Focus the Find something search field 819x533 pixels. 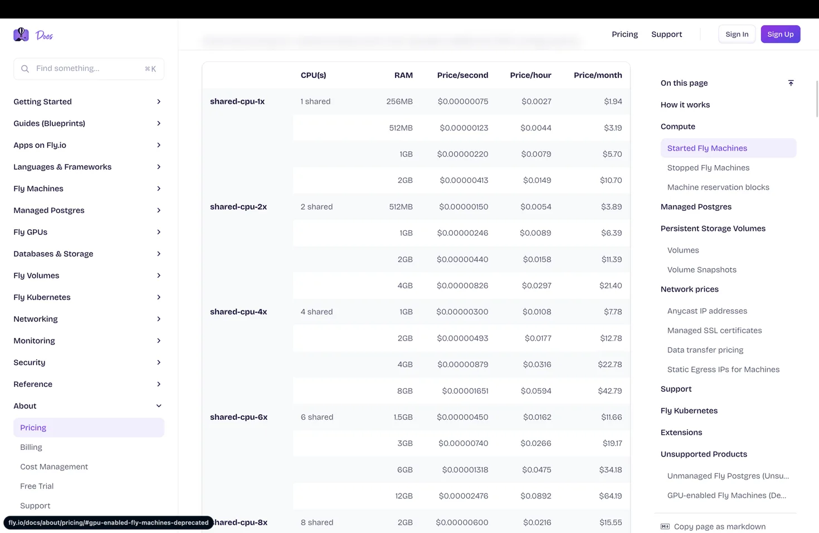[x=89, y=69]
